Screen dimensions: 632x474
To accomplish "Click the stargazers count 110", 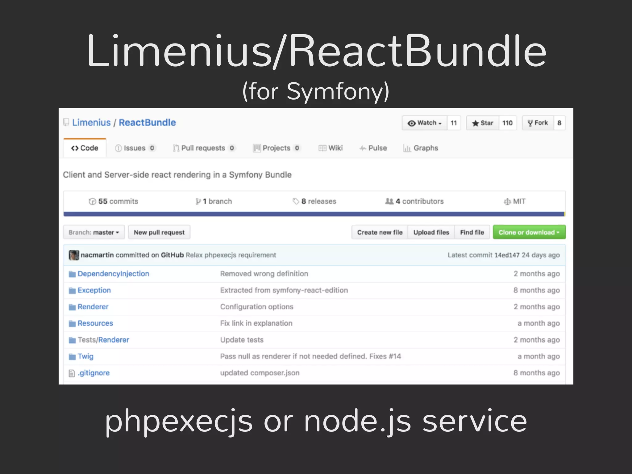I will (508, 123).
